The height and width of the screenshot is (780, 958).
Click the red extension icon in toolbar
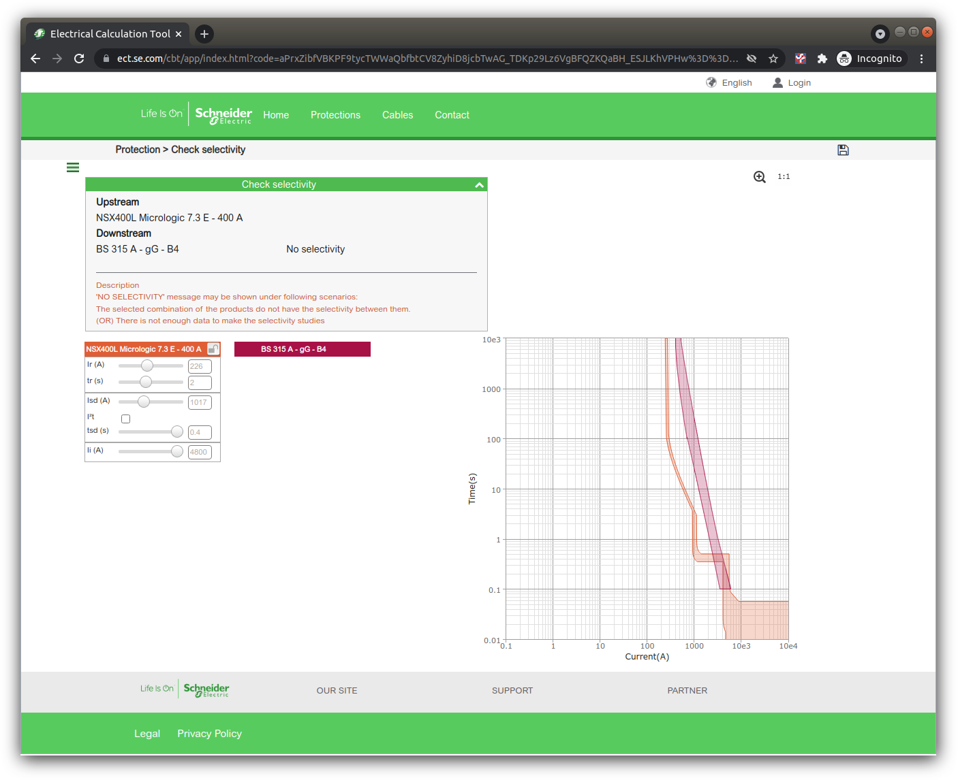801,59
